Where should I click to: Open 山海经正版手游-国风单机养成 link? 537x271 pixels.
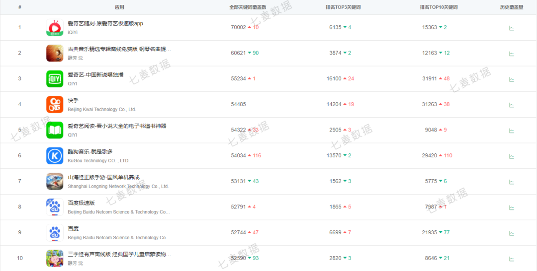[104, 177]
